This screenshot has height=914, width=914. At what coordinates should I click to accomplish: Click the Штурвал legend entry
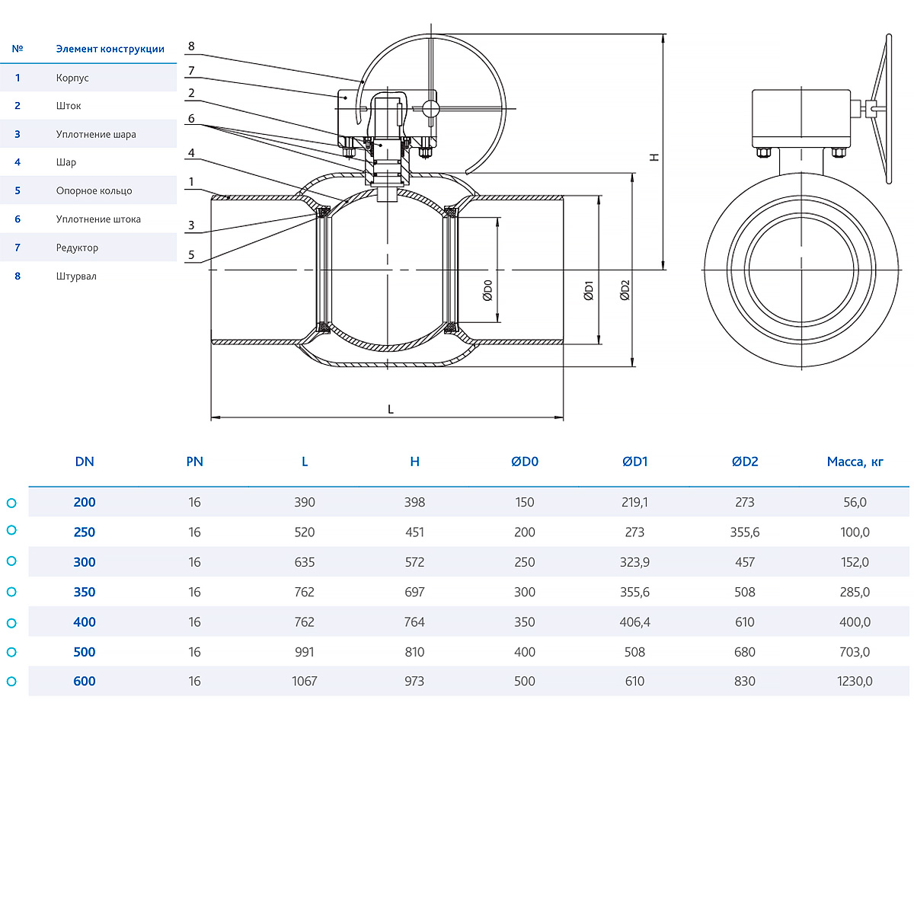76,276
